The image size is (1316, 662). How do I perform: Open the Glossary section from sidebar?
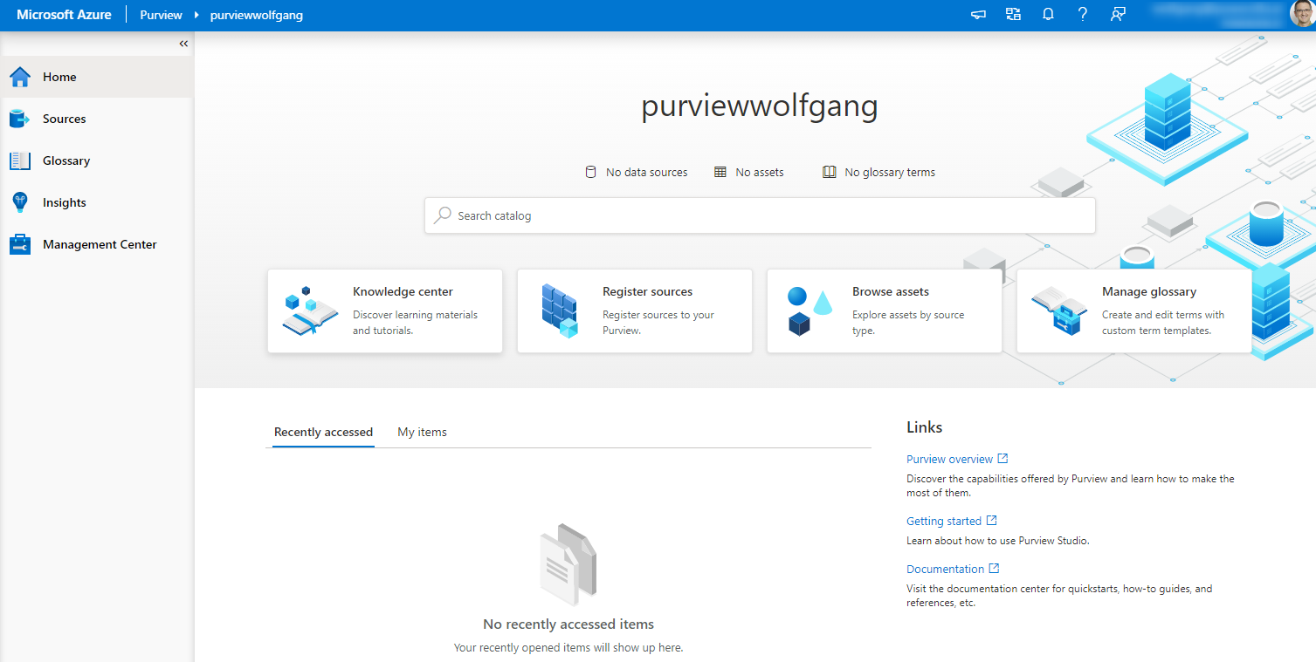click(x=67, y=160)
